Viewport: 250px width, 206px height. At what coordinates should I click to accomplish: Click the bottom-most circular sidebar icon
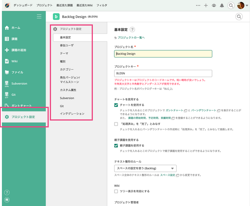(x=7, y=200)
